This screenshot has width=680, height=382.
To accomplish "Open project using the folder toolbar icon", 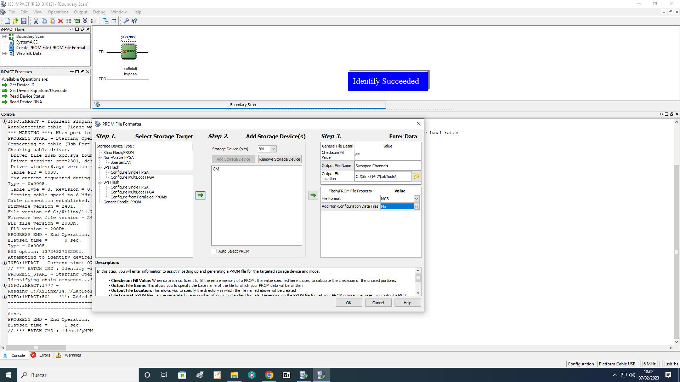I will (15, 21).
